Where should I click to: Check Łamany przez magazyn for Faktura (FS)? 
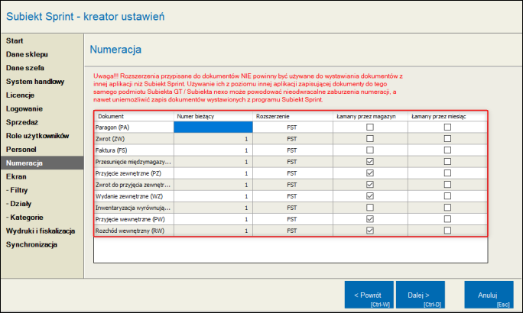[370, 150]
